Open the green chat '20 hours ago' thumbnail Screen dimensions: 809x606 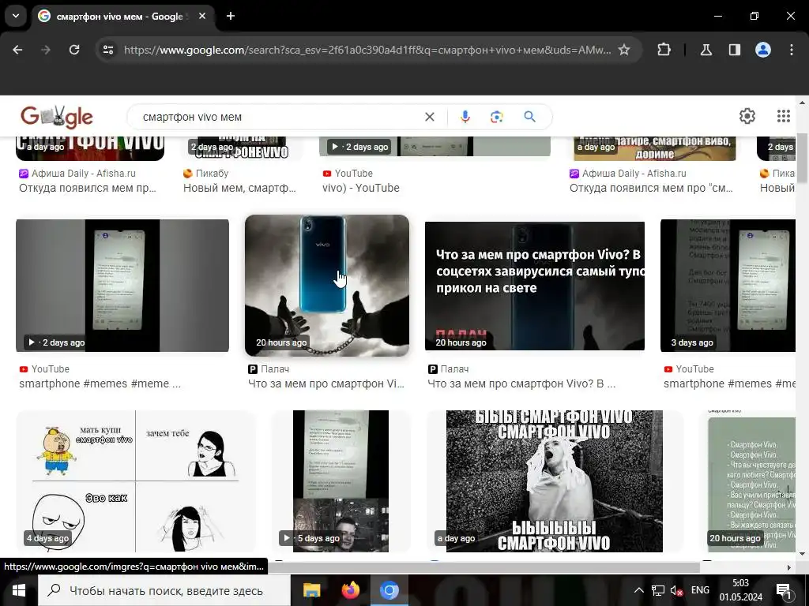click(751, 481)
